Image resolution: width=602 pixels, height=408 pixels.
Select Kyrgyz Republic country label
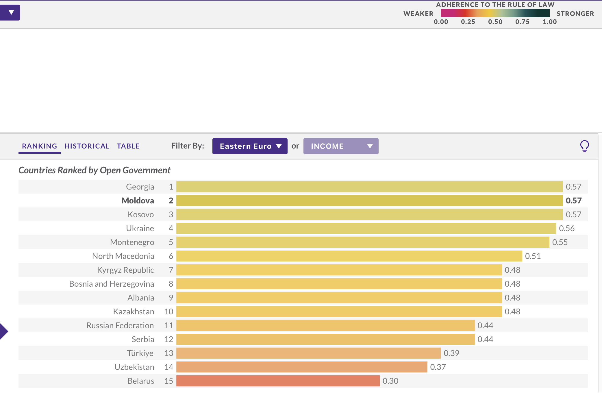click(x=125, y=270)
